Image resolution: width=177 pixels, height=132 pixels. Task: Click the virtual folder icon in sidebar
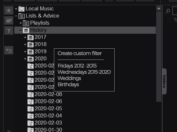click(9, 20)
